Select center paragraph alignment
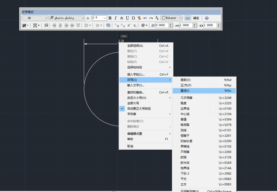 click(60, 25)
